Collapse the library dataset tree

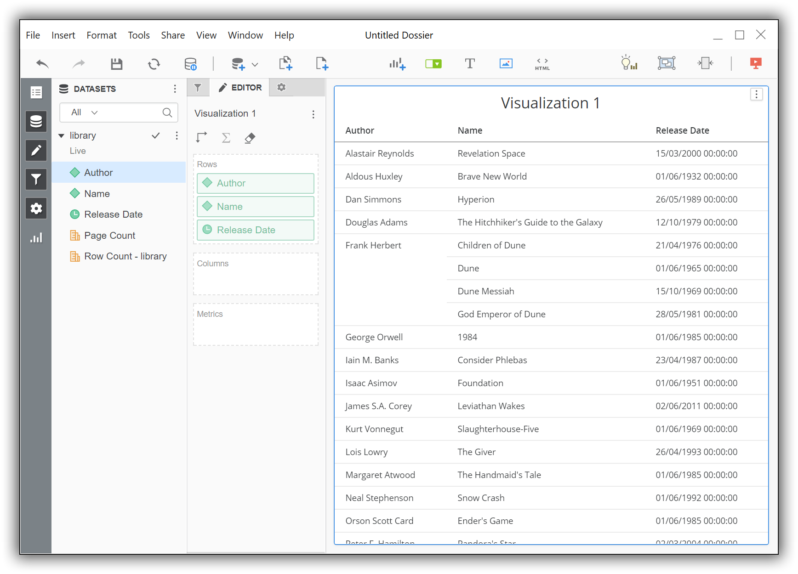(61, 135)
